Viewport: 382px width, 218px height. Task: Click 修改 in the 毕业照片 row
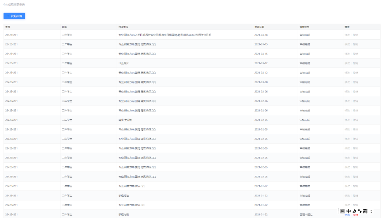(347, 63)
